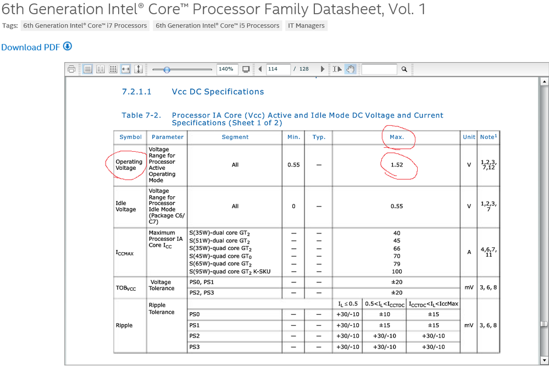Click the Download PDF link
This screenshot has width=549, height=366.
click(31, 47)
